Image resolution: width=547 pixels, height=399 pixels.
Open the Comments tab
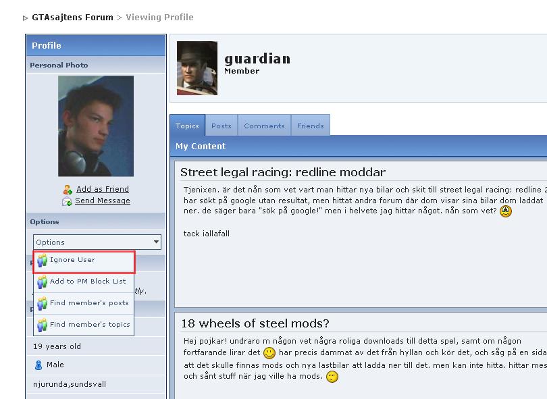coord(264,126)
